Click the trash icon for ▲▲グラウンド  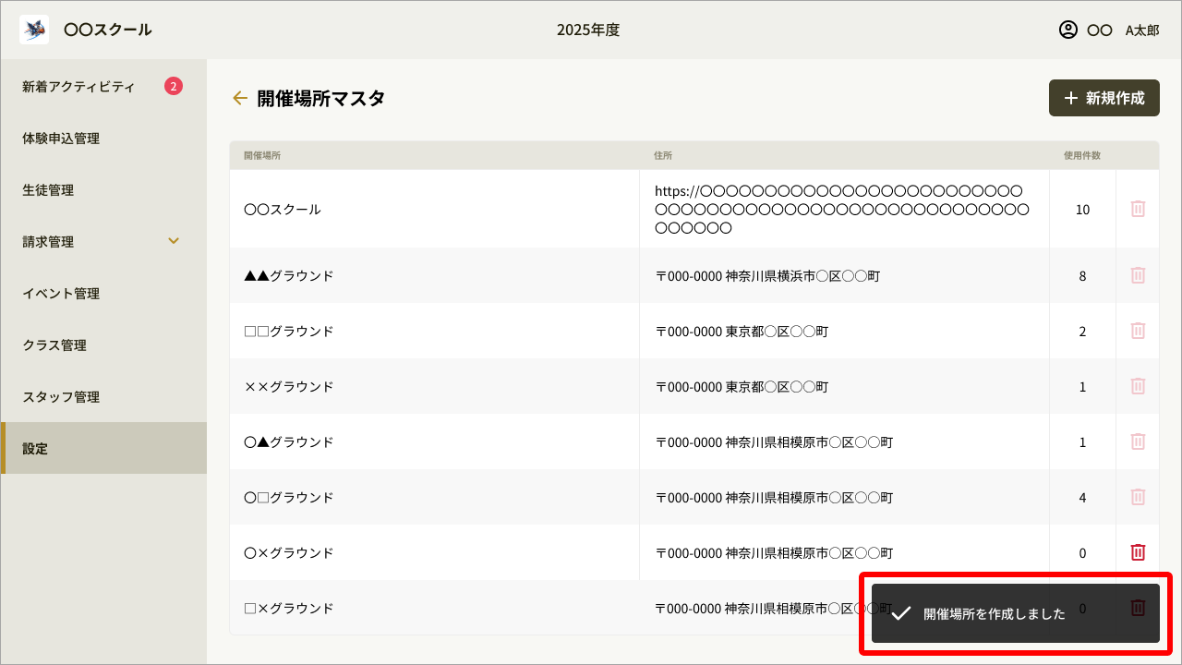tap(1138, 275)
